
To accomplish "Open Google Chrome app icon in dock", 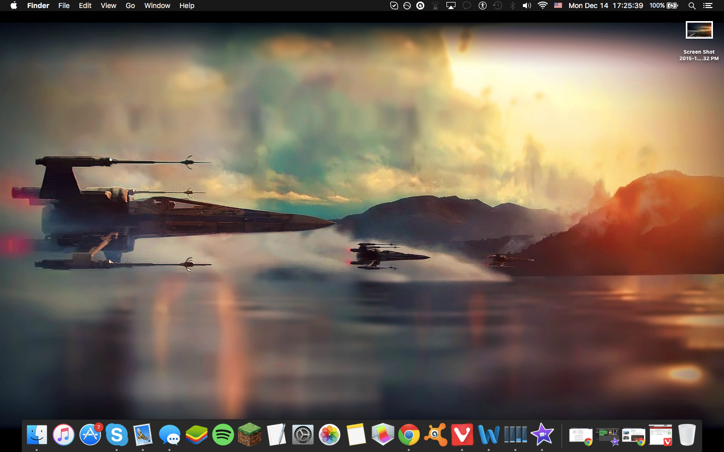I will (409, 434).
